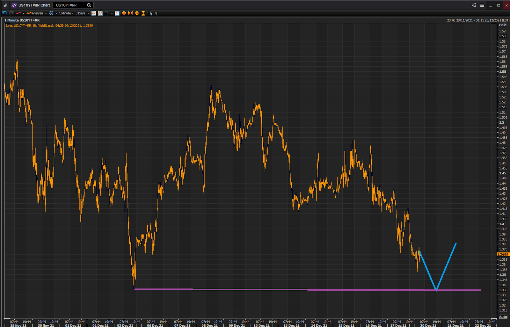Click the grey redo arrow
The height and width of the screenshot is (327, 510).
pos(11,13)
